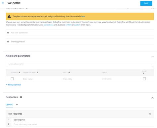Select the Training phrase 1 row
The image size is (157, 128).
pyautogui.click(x=80, y=42)
